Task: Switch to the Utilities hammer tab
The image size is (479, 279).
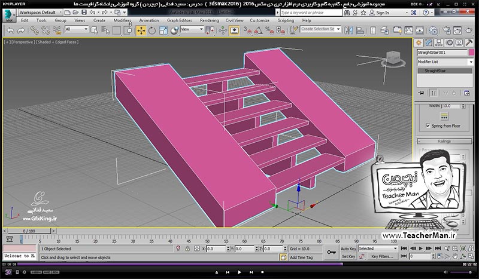Action: 469,42
